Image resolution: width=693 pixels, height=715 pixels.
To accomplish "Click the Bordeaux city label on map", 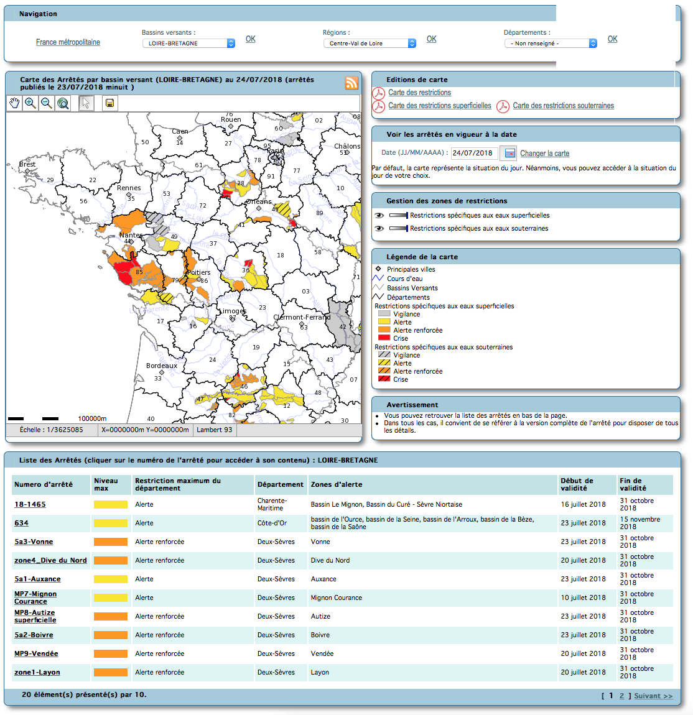I will coord(162,366).
